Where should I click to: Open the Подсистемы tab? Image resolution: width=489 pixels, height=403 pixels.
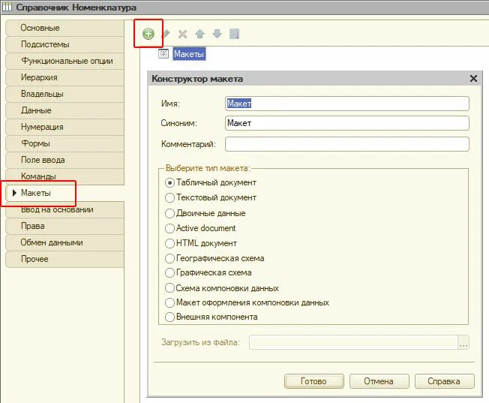64,44
